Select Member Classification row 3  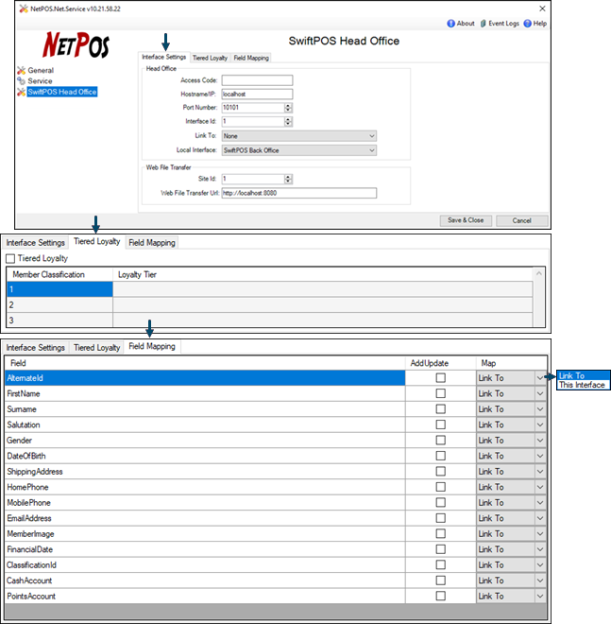[x=59, y=320]
